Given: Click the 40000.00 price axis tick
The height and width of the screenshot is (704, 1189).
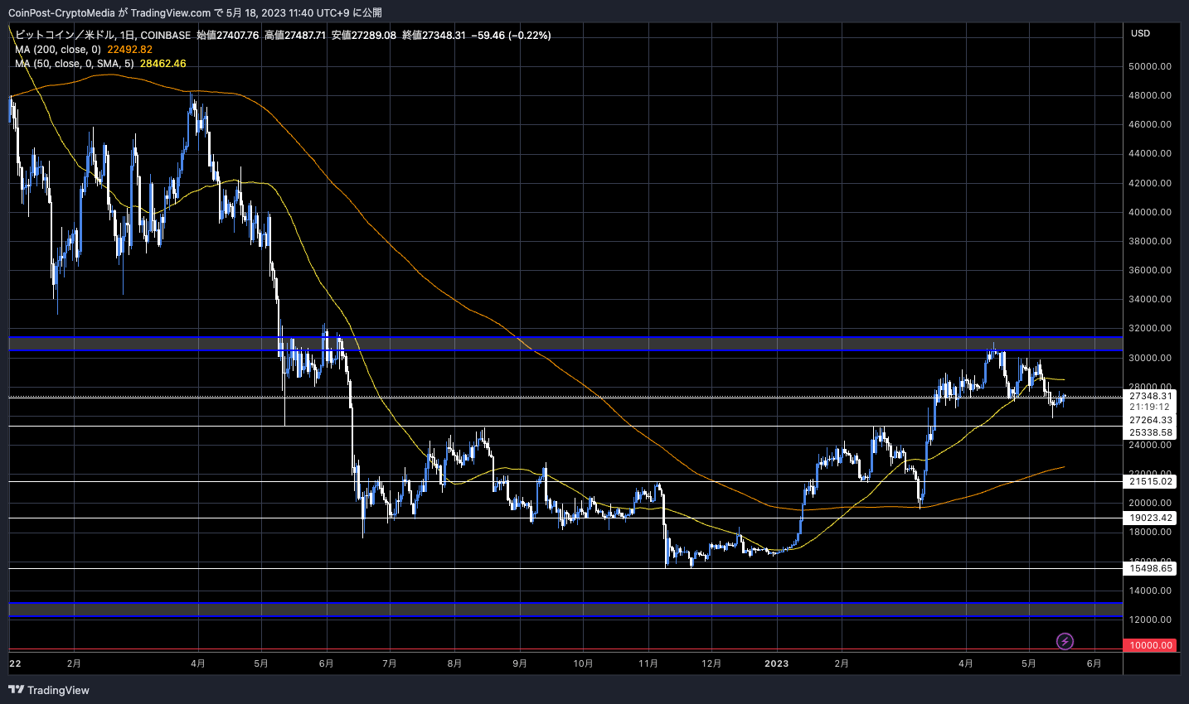Looking at the screenshot, I should pyautogui.click(x=1151, y=212).
